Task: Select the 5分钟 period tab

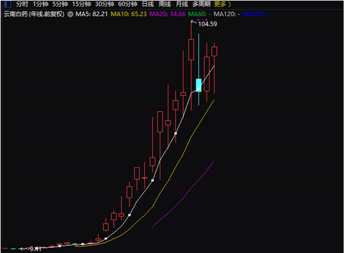Action: coord(60,4)
